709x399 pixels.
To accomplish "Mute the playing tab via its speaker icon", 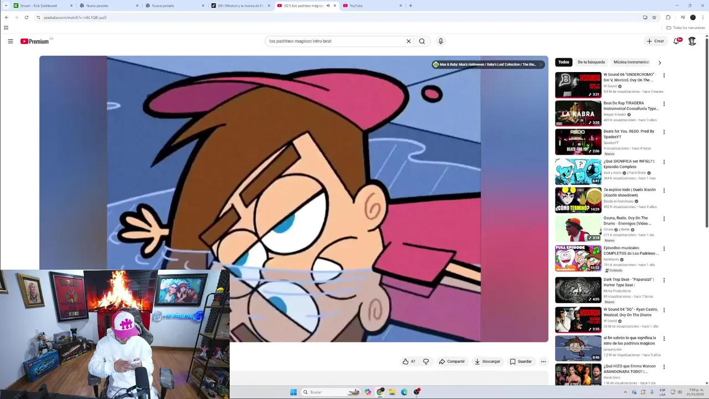I will [328, 6].
